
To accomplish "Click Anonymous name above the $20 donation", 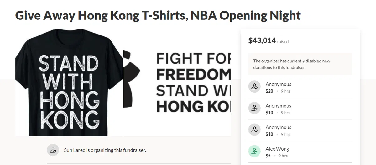I will point(278,84).
